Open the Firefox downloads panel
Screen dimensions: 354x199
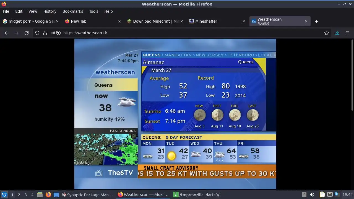337,33
